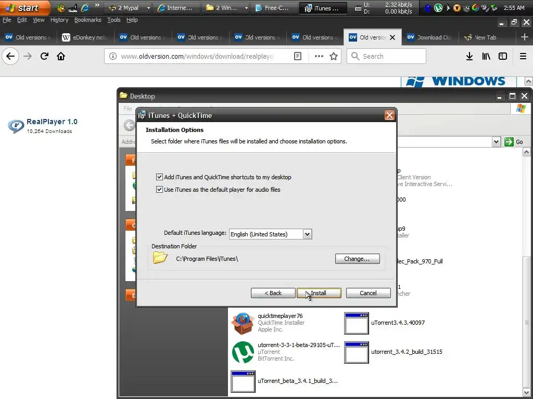Image resolution: width=533 pixels, height=399 pixels.
Task: Click the RealPlayer logo icon
Action: coord(16,126)
